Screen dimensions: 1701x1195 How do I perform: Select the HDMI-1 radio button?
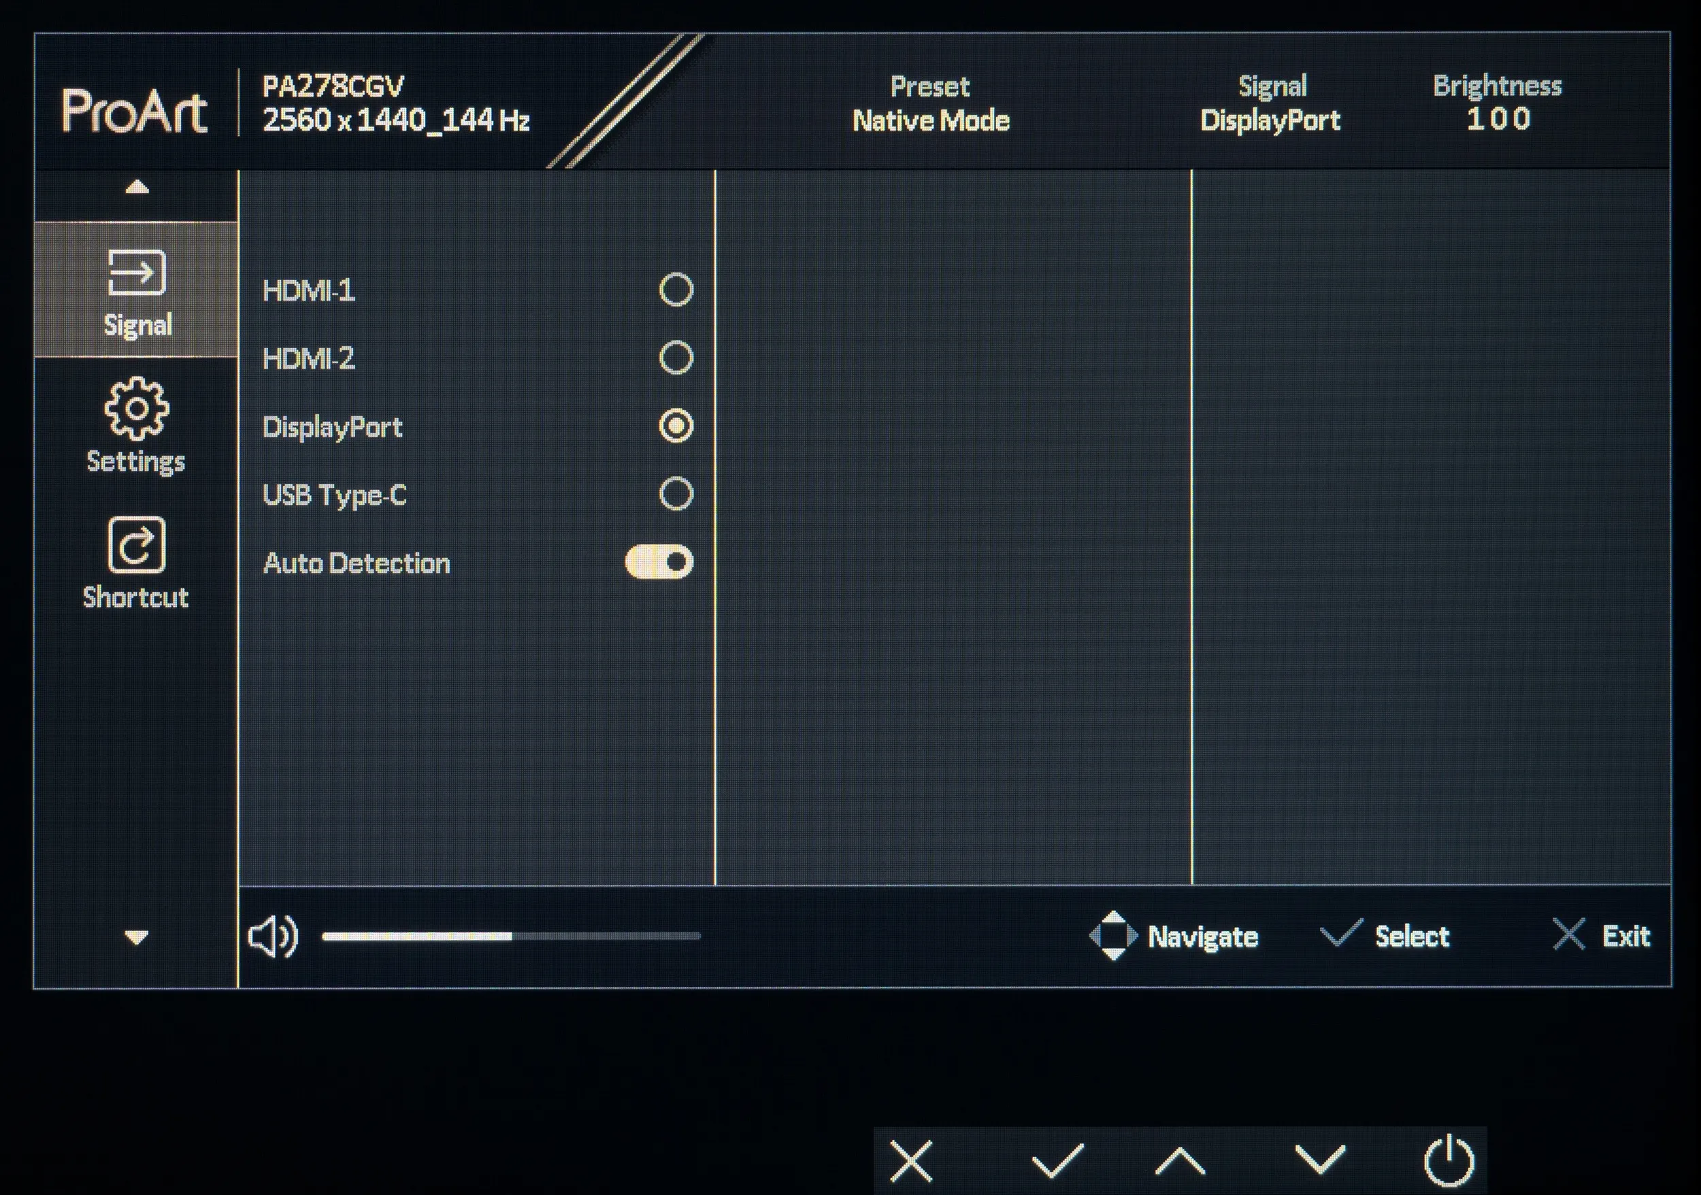pyautogui.click(x=676, y=290)
